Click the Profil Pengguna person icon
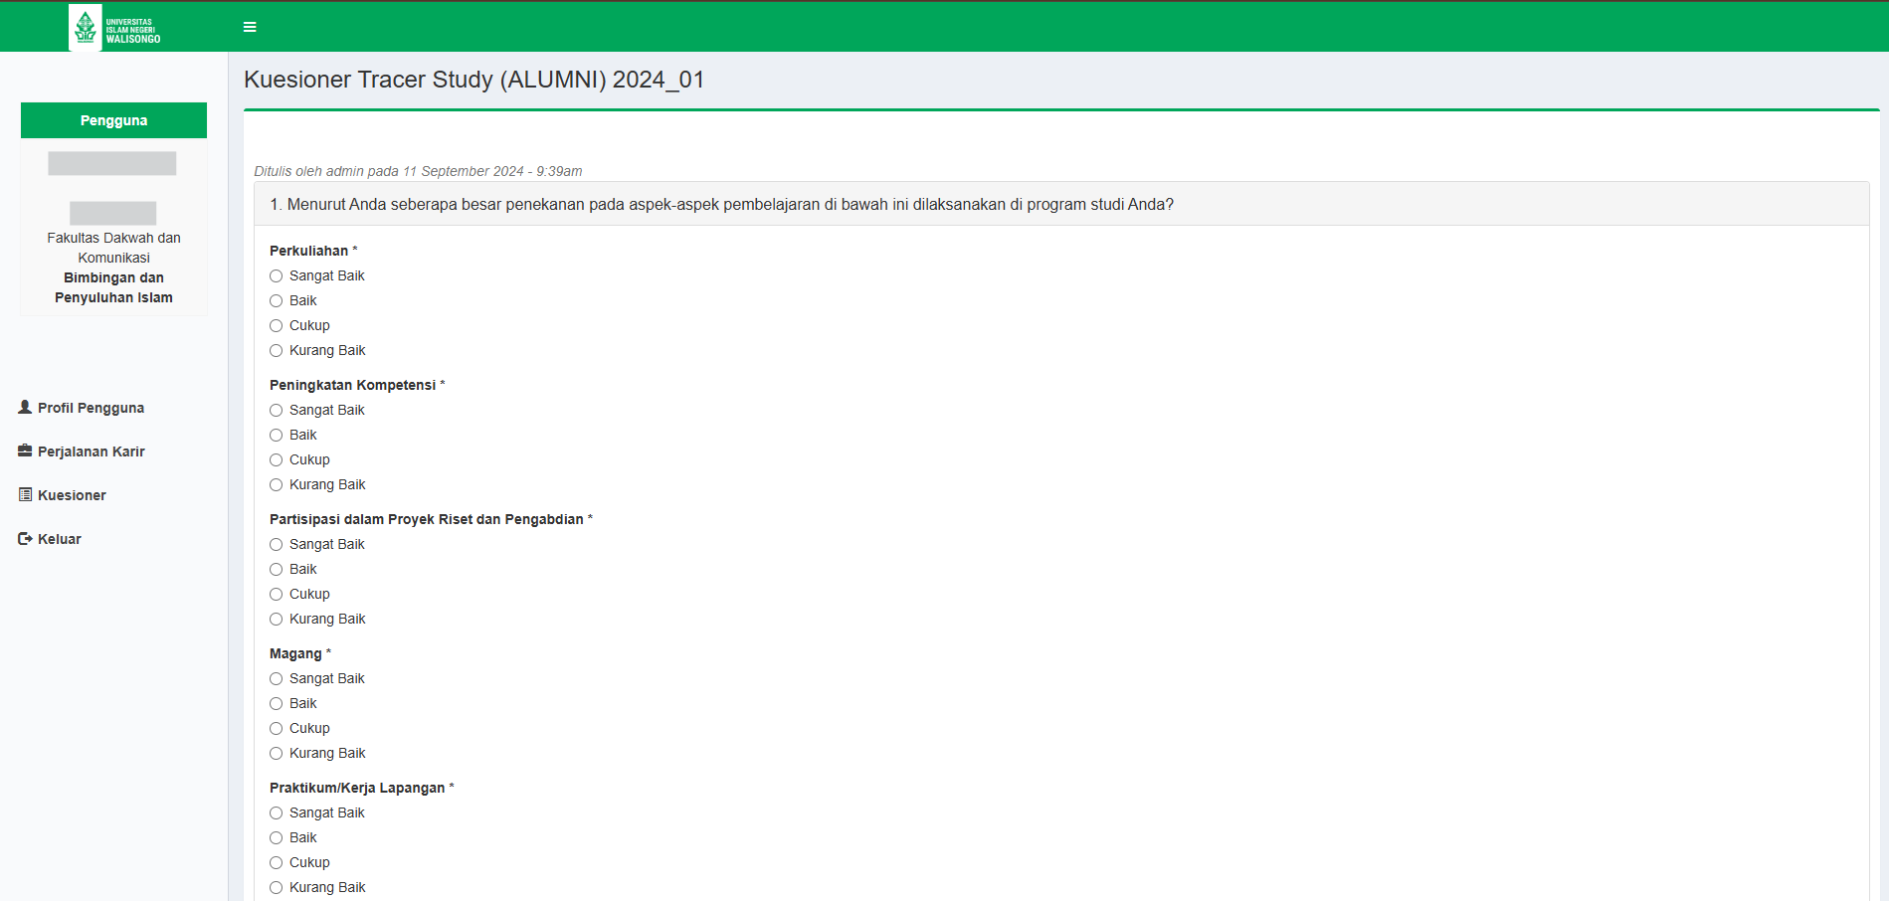The image size is (1889, 901). click(25, 408)
